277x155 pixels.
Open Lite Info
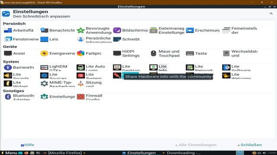coord(158,68)
